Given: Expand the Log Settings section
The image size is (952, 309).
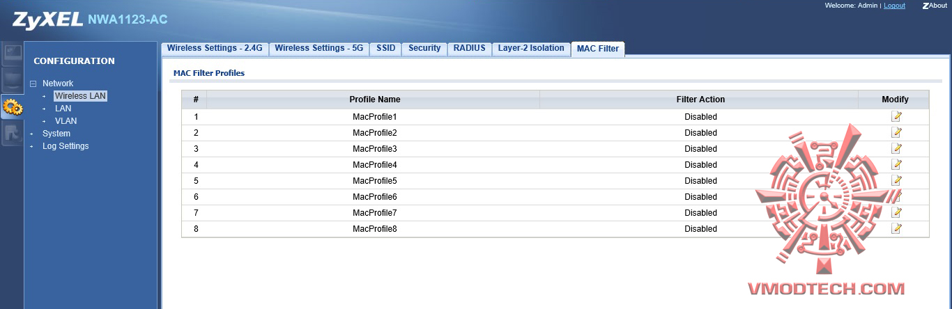Looking at the screenshot, I should tap(65, 146).
